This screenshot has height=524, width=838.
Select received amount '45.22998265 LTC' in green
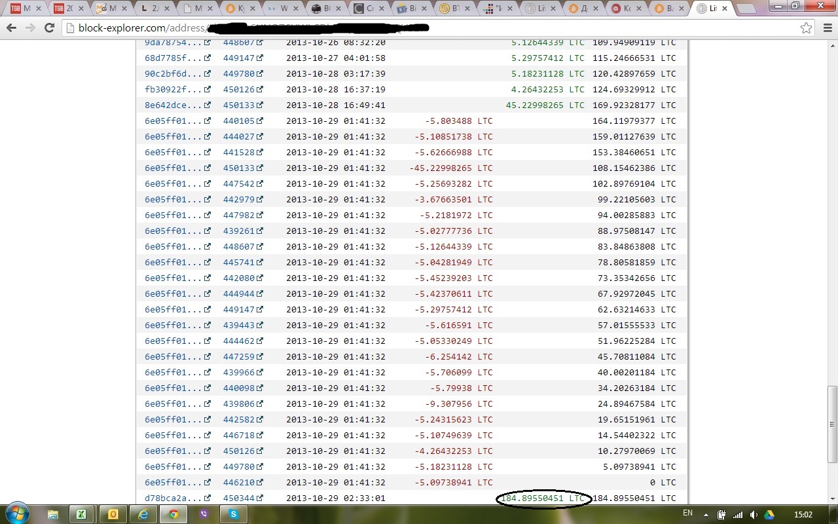pos(545,105)
